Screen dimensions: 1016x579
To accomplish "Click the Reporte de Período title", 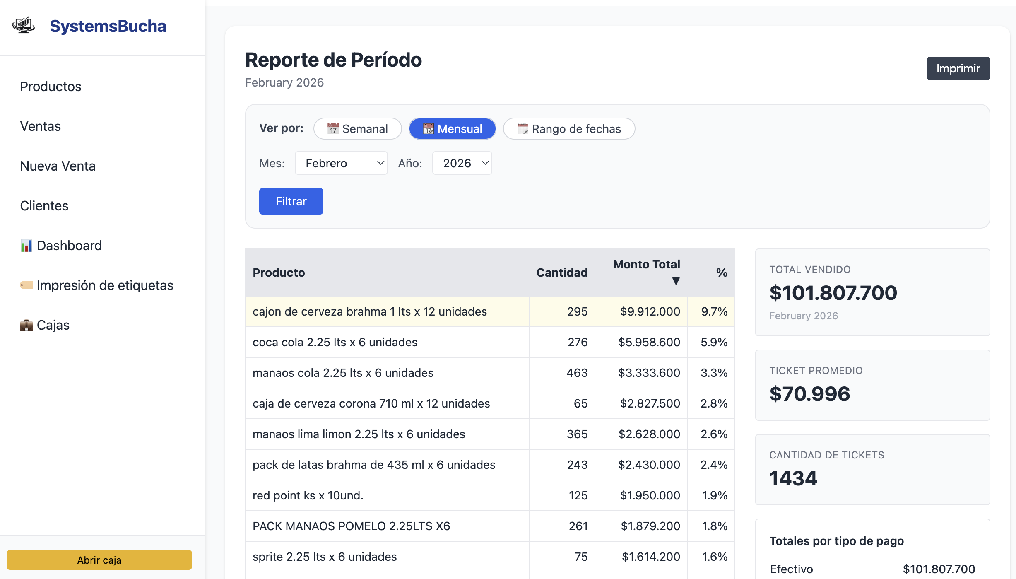I will [x=333, y=60].
